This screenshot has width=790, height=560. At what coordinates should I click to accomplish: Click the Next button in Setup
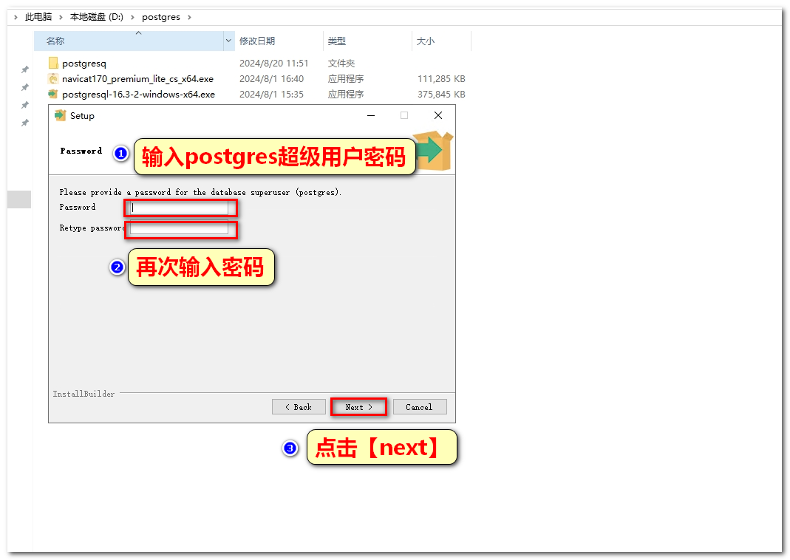[x=358, y=407]
